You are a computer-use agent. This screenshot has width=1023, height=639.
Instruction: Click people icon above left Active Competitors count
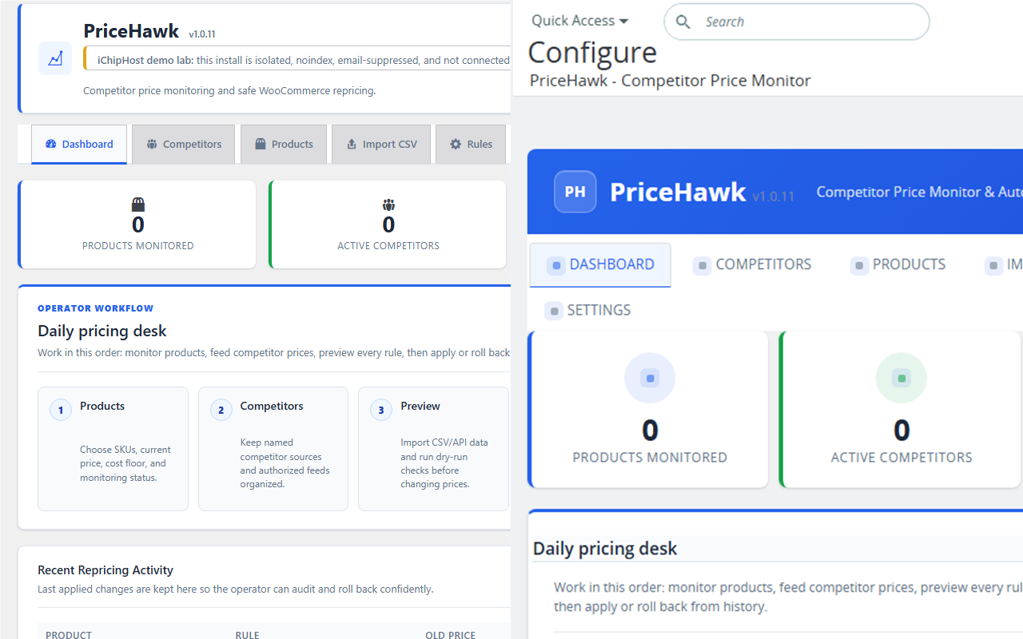[388, 204]
